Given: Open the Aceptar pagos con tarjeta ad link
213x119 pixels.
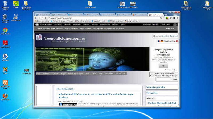Looking at the screenshot, I should [x=163, y=51].
